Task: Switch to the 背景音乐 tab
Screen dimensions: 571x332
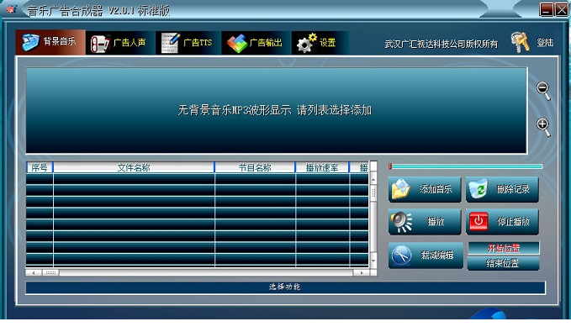Action: point(50,42)
